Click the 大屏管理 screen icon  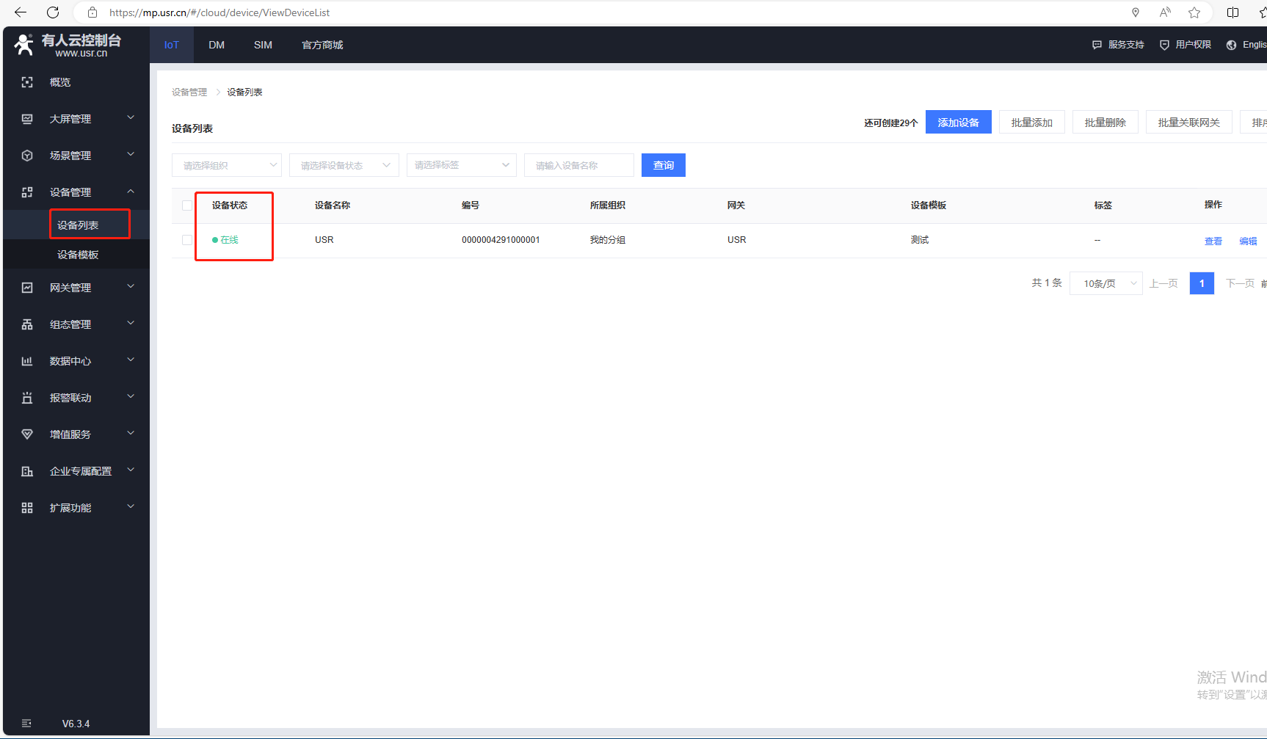27,119
